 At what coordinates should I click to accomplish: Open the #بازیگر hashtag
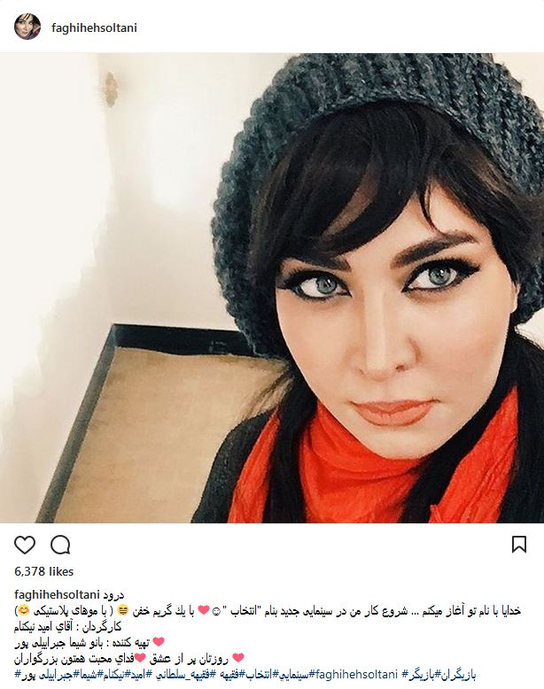point(422,674)
